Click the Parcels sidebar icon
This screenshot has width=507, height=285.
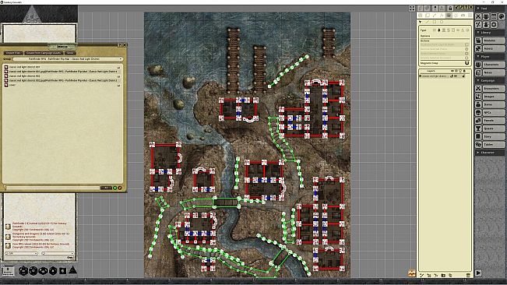478,120
